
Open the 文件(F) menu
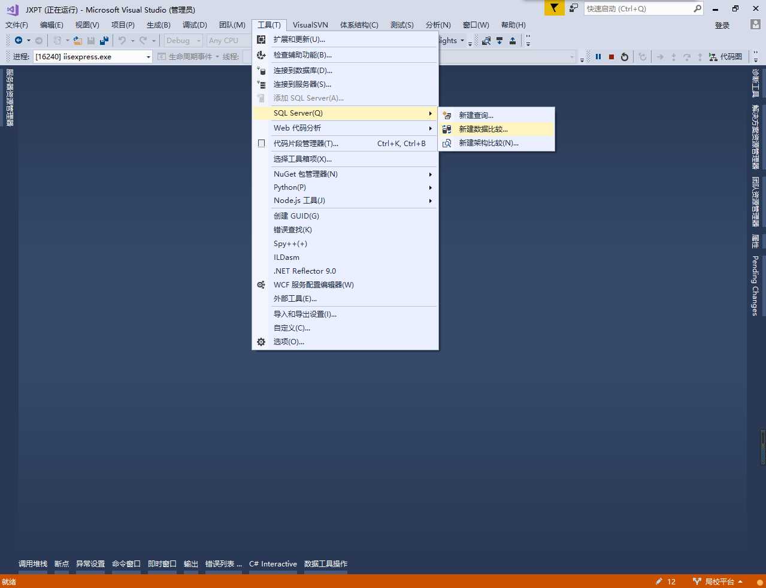pos(17,25)
